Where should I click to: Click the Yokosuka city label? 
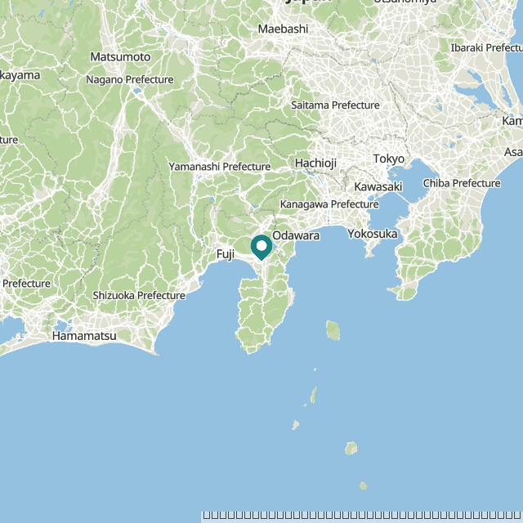373,234
